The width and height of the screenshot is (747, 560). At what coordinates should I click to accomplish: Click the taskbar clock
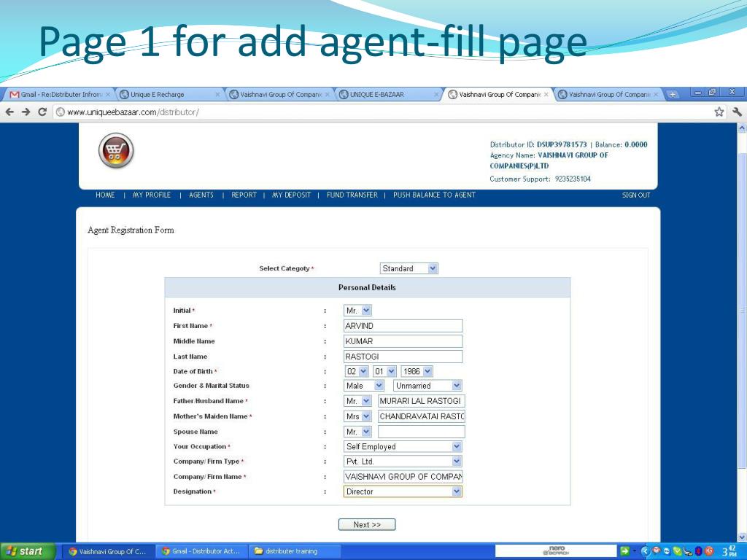click(x=729, y=551)
